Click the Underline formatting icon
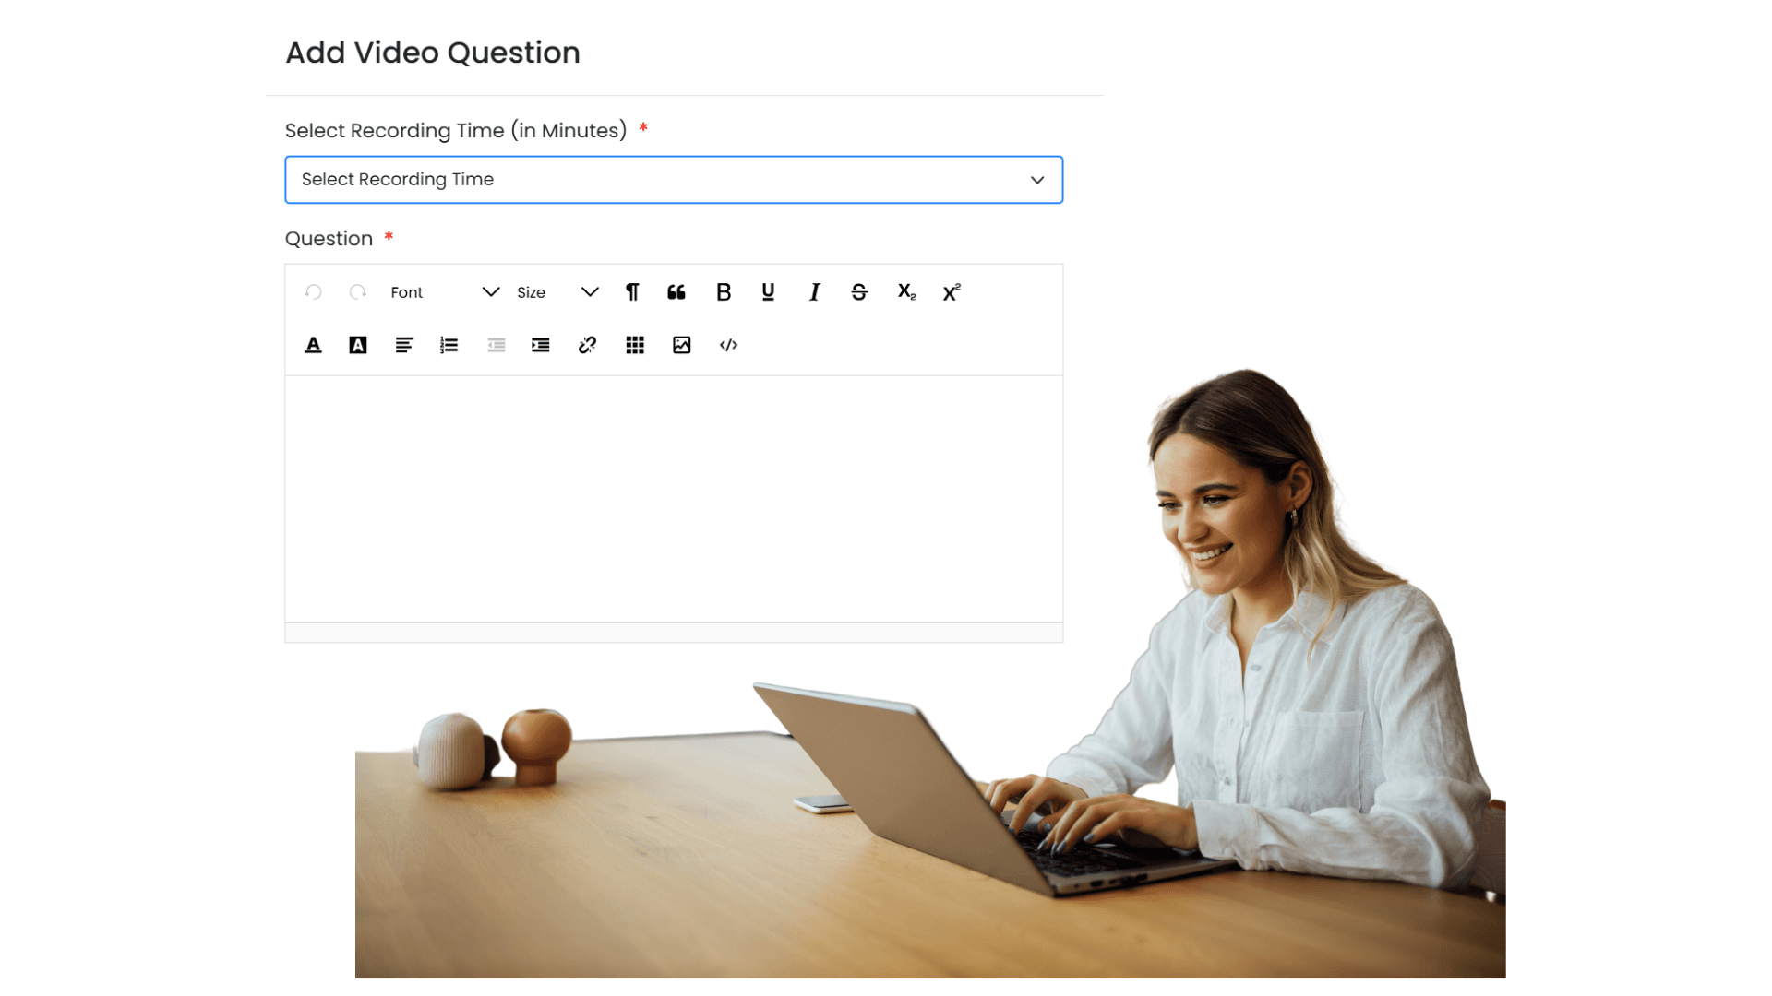 point(768,291)
